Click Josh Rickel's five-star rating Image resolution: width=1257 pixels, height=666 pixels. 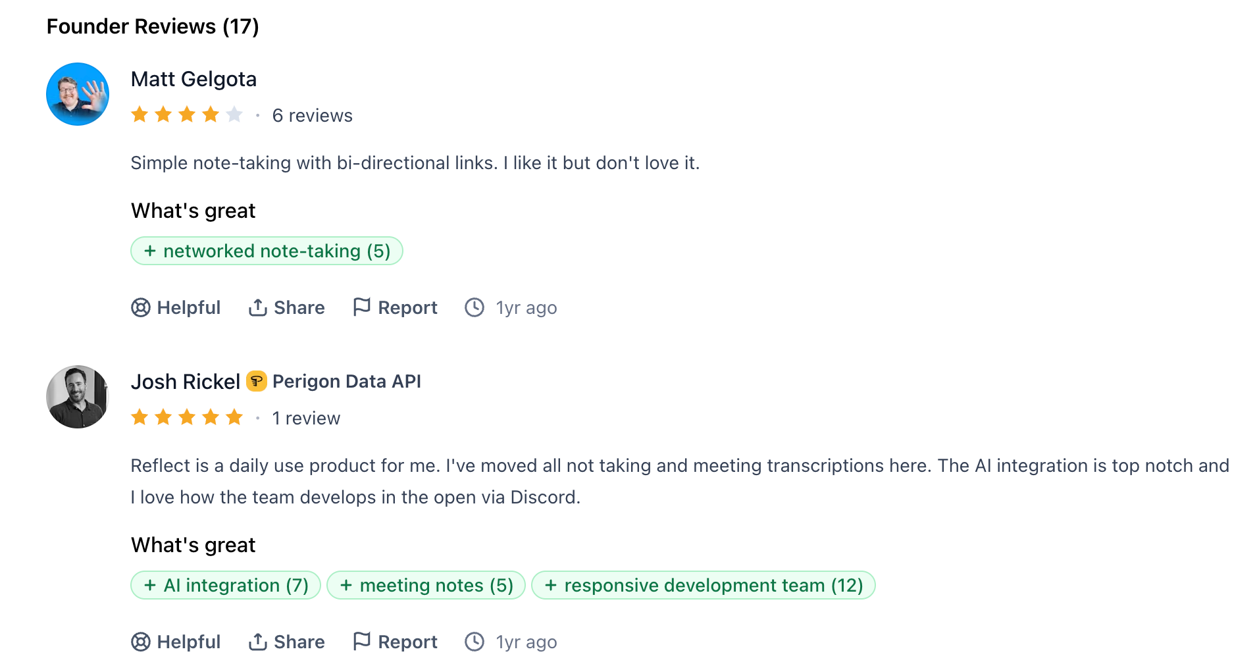pyautogui.click(x=187, y=418)
